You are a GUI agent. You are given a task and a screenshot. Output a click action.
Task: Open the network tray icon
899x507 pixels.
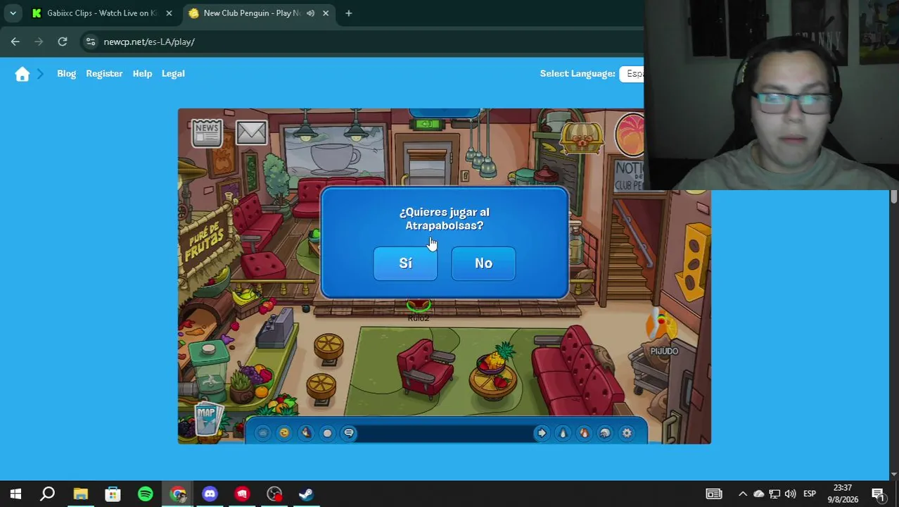[774, 494]
